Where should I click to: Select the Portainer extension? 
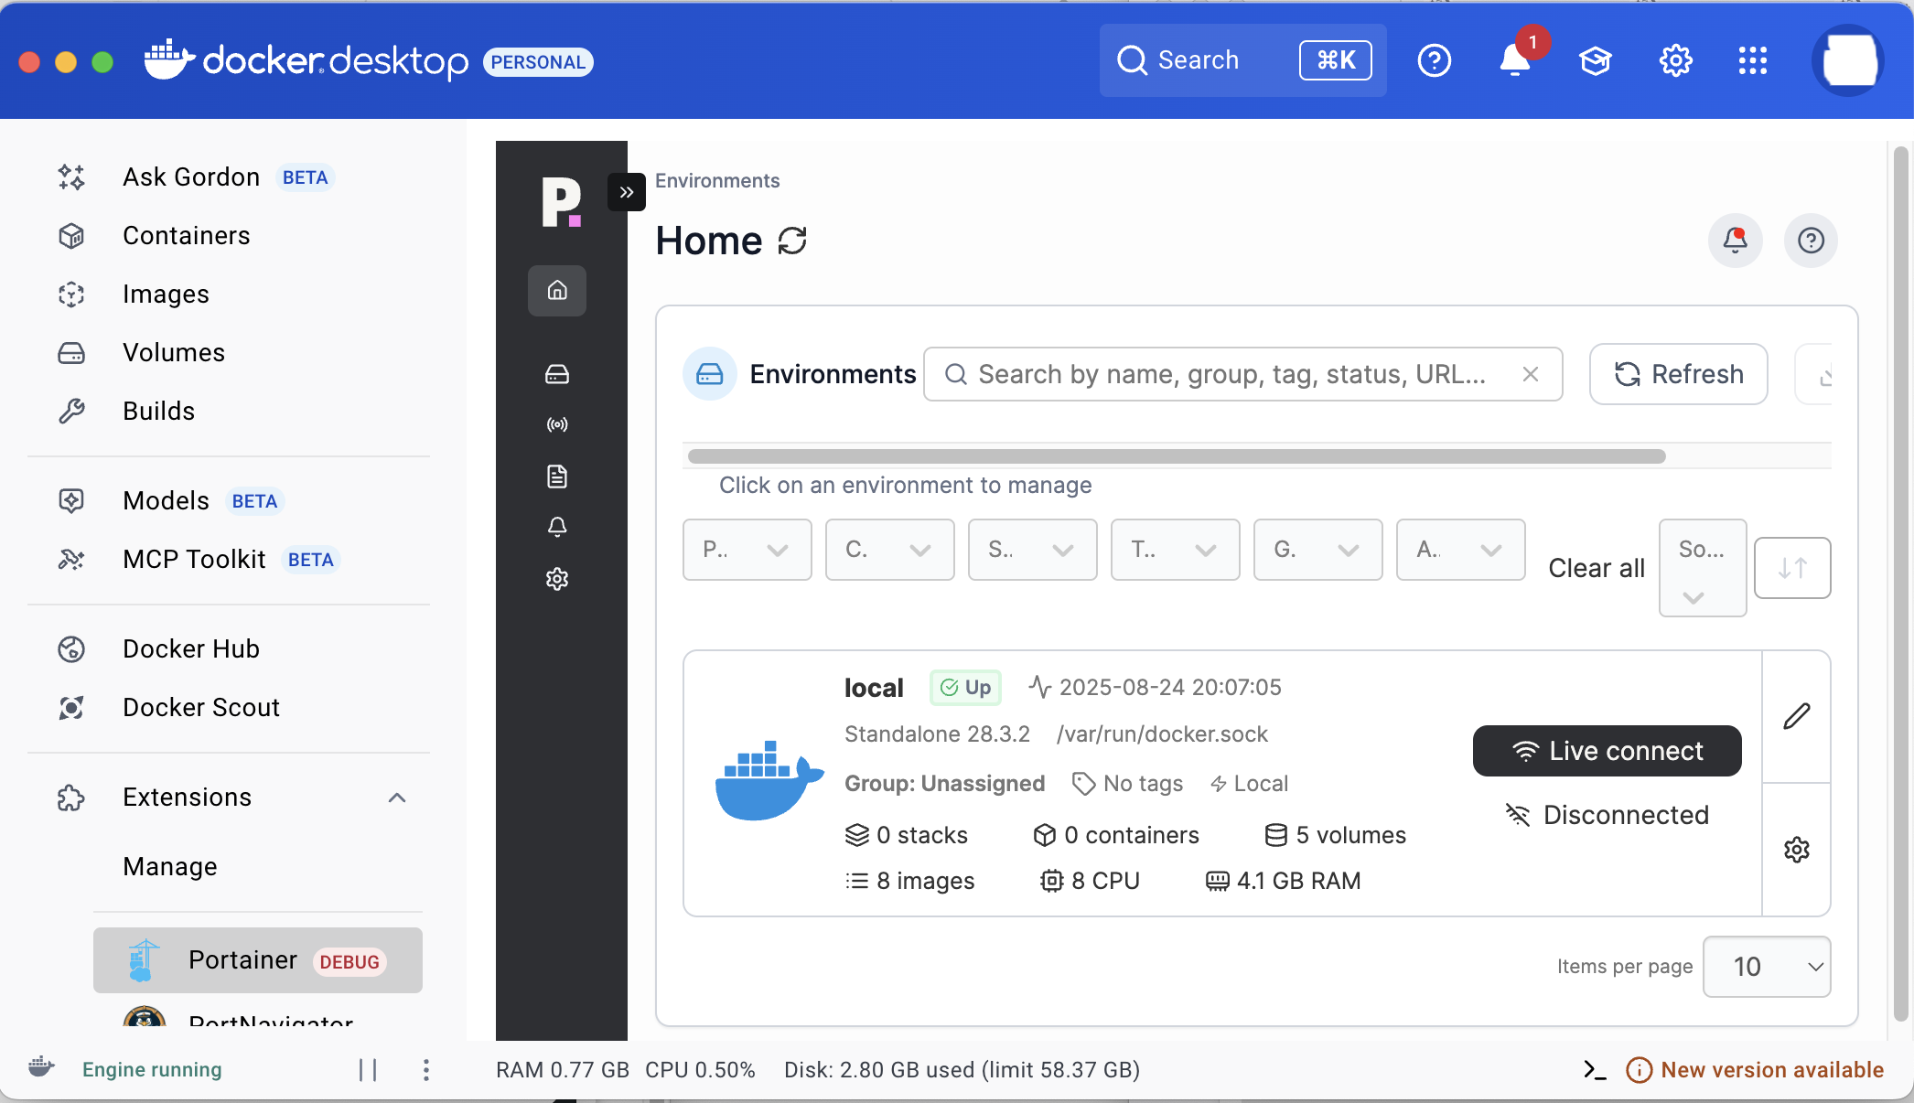258,960
